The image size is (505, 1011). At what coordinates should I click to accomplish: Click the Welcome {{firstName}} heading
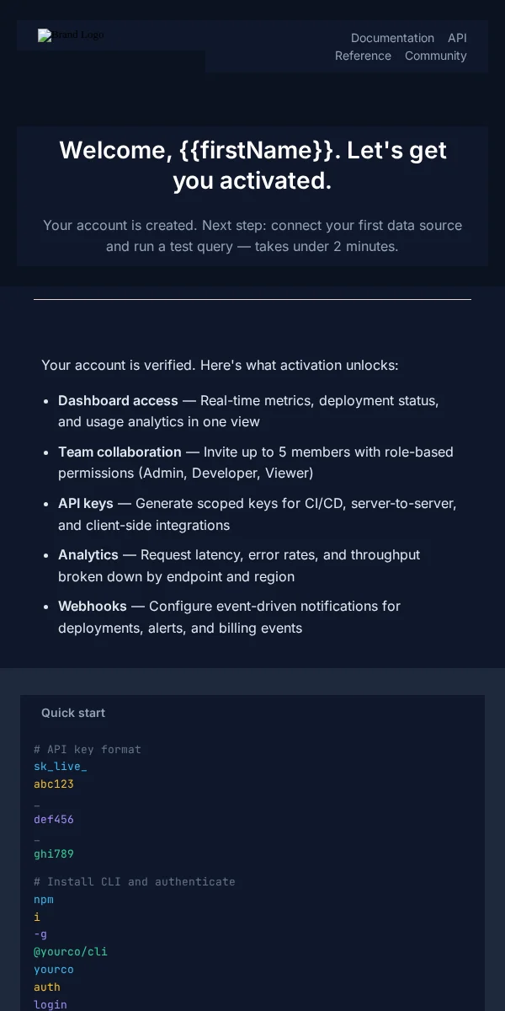252,164
